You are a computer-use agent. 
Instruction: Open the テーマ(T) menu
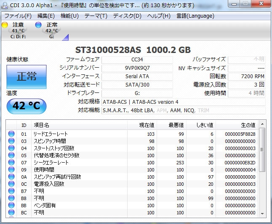tap(96, 16)
